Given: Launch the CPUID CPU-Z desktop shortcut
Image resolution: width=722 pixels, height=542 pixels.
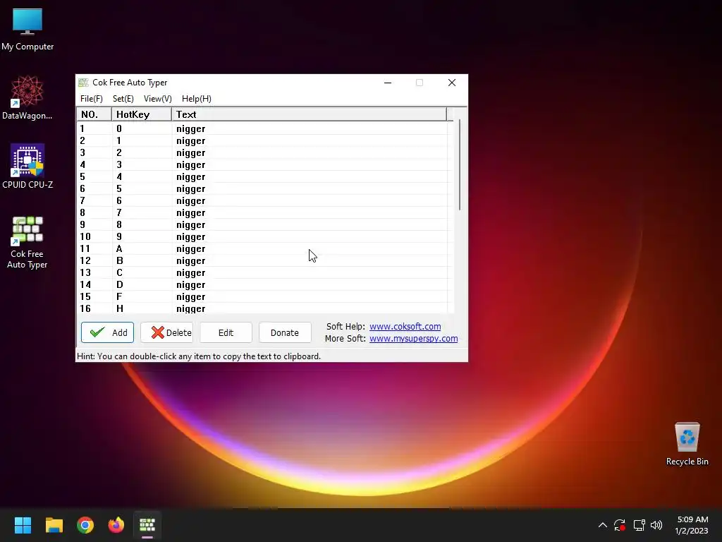Looking at the screenshot, I should tap(27, 167).
